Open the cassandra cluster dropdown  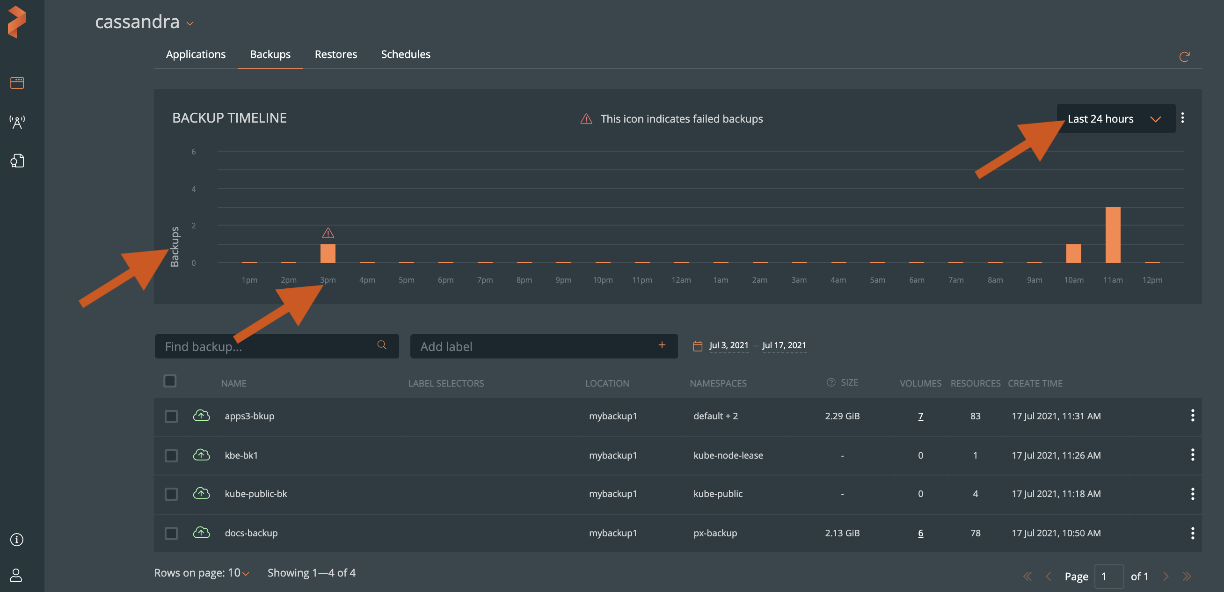pos(190,23)
